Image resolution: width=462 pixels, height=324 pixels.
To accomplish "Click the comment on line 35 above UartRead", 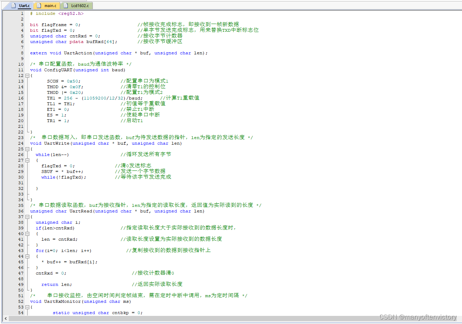I will (146, 205).
